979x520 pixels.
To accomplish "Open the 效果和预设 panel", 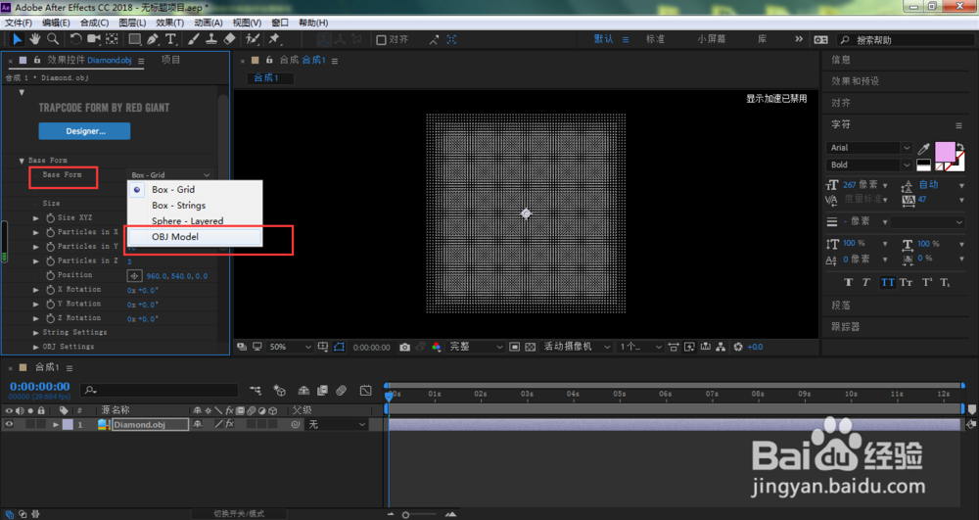I will coord(855,81).
